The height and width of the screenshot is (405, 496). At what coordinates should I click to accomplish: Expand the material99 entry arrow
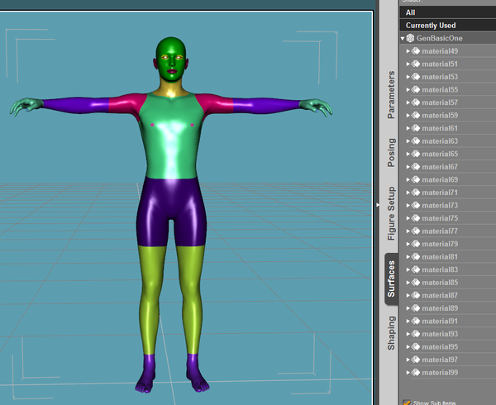pyautogui.click(x=408, y=373)
